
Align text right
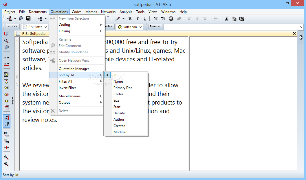[x=204, y=19]
